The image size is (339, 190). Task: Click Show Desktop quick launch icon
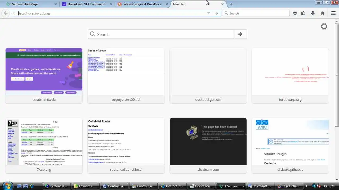click(x=19, y=186)
